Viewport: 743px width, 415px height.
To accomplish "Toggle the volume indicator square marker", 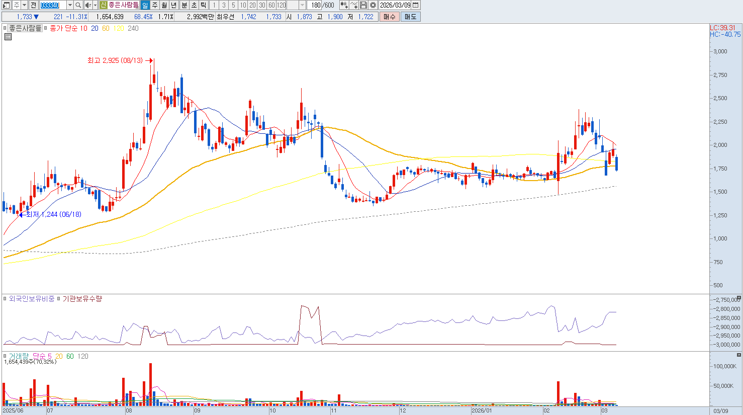I will coord(6,356).
